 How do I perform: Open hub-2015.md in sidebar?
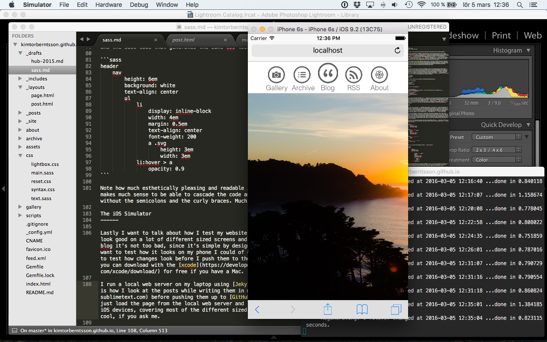coord(47,61)
